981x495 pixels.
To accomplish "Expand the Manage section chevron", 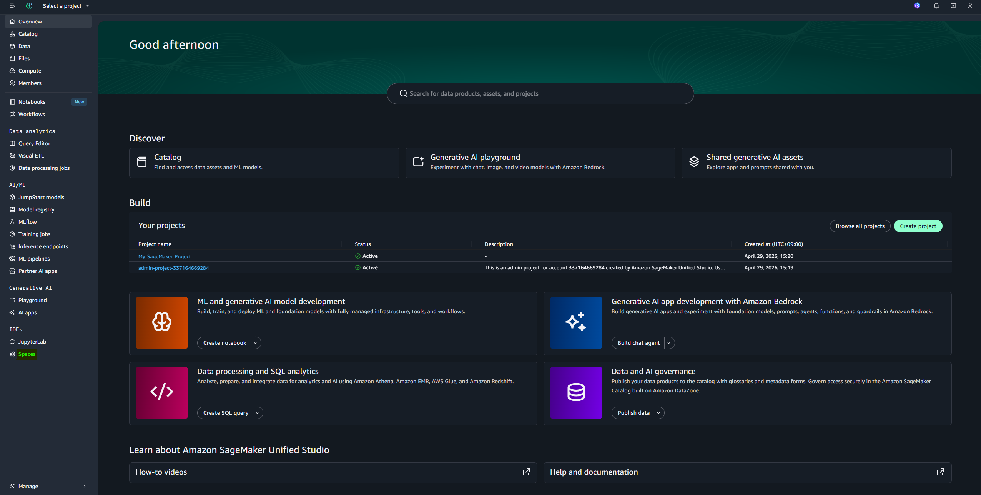I will pyautogui.click(x=85, y=486).
